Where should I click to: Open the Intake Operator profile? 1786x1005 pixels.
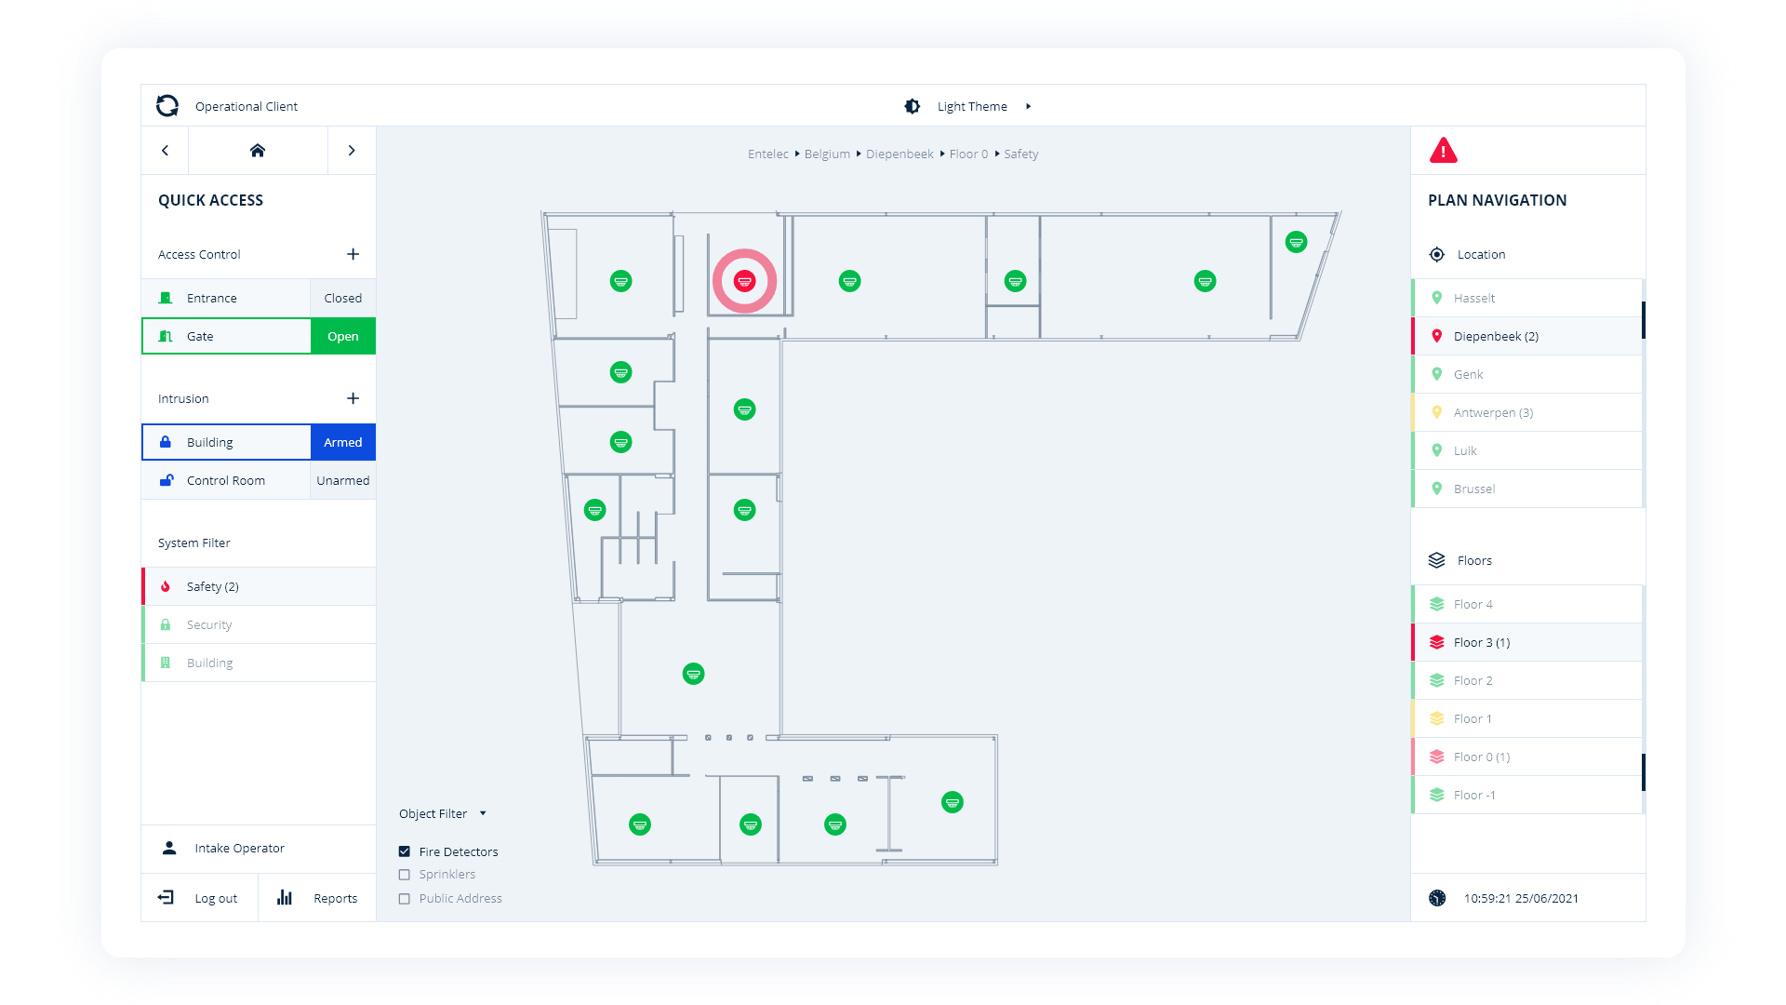(259, 849)
